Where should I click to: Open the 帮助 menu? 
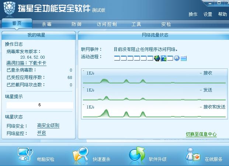(222, 14)
